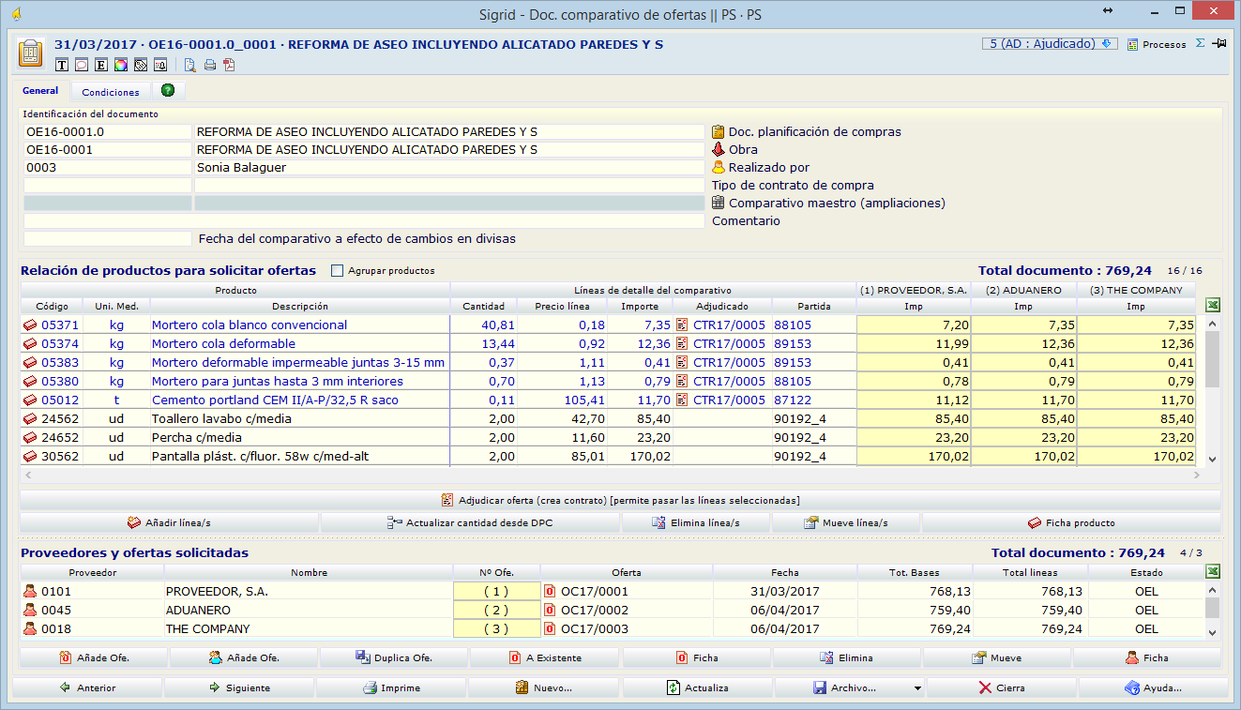The image size is (1241, 710).
Task: Go to Anterior document
Action: pyautogui.click(x=87, y=687)
